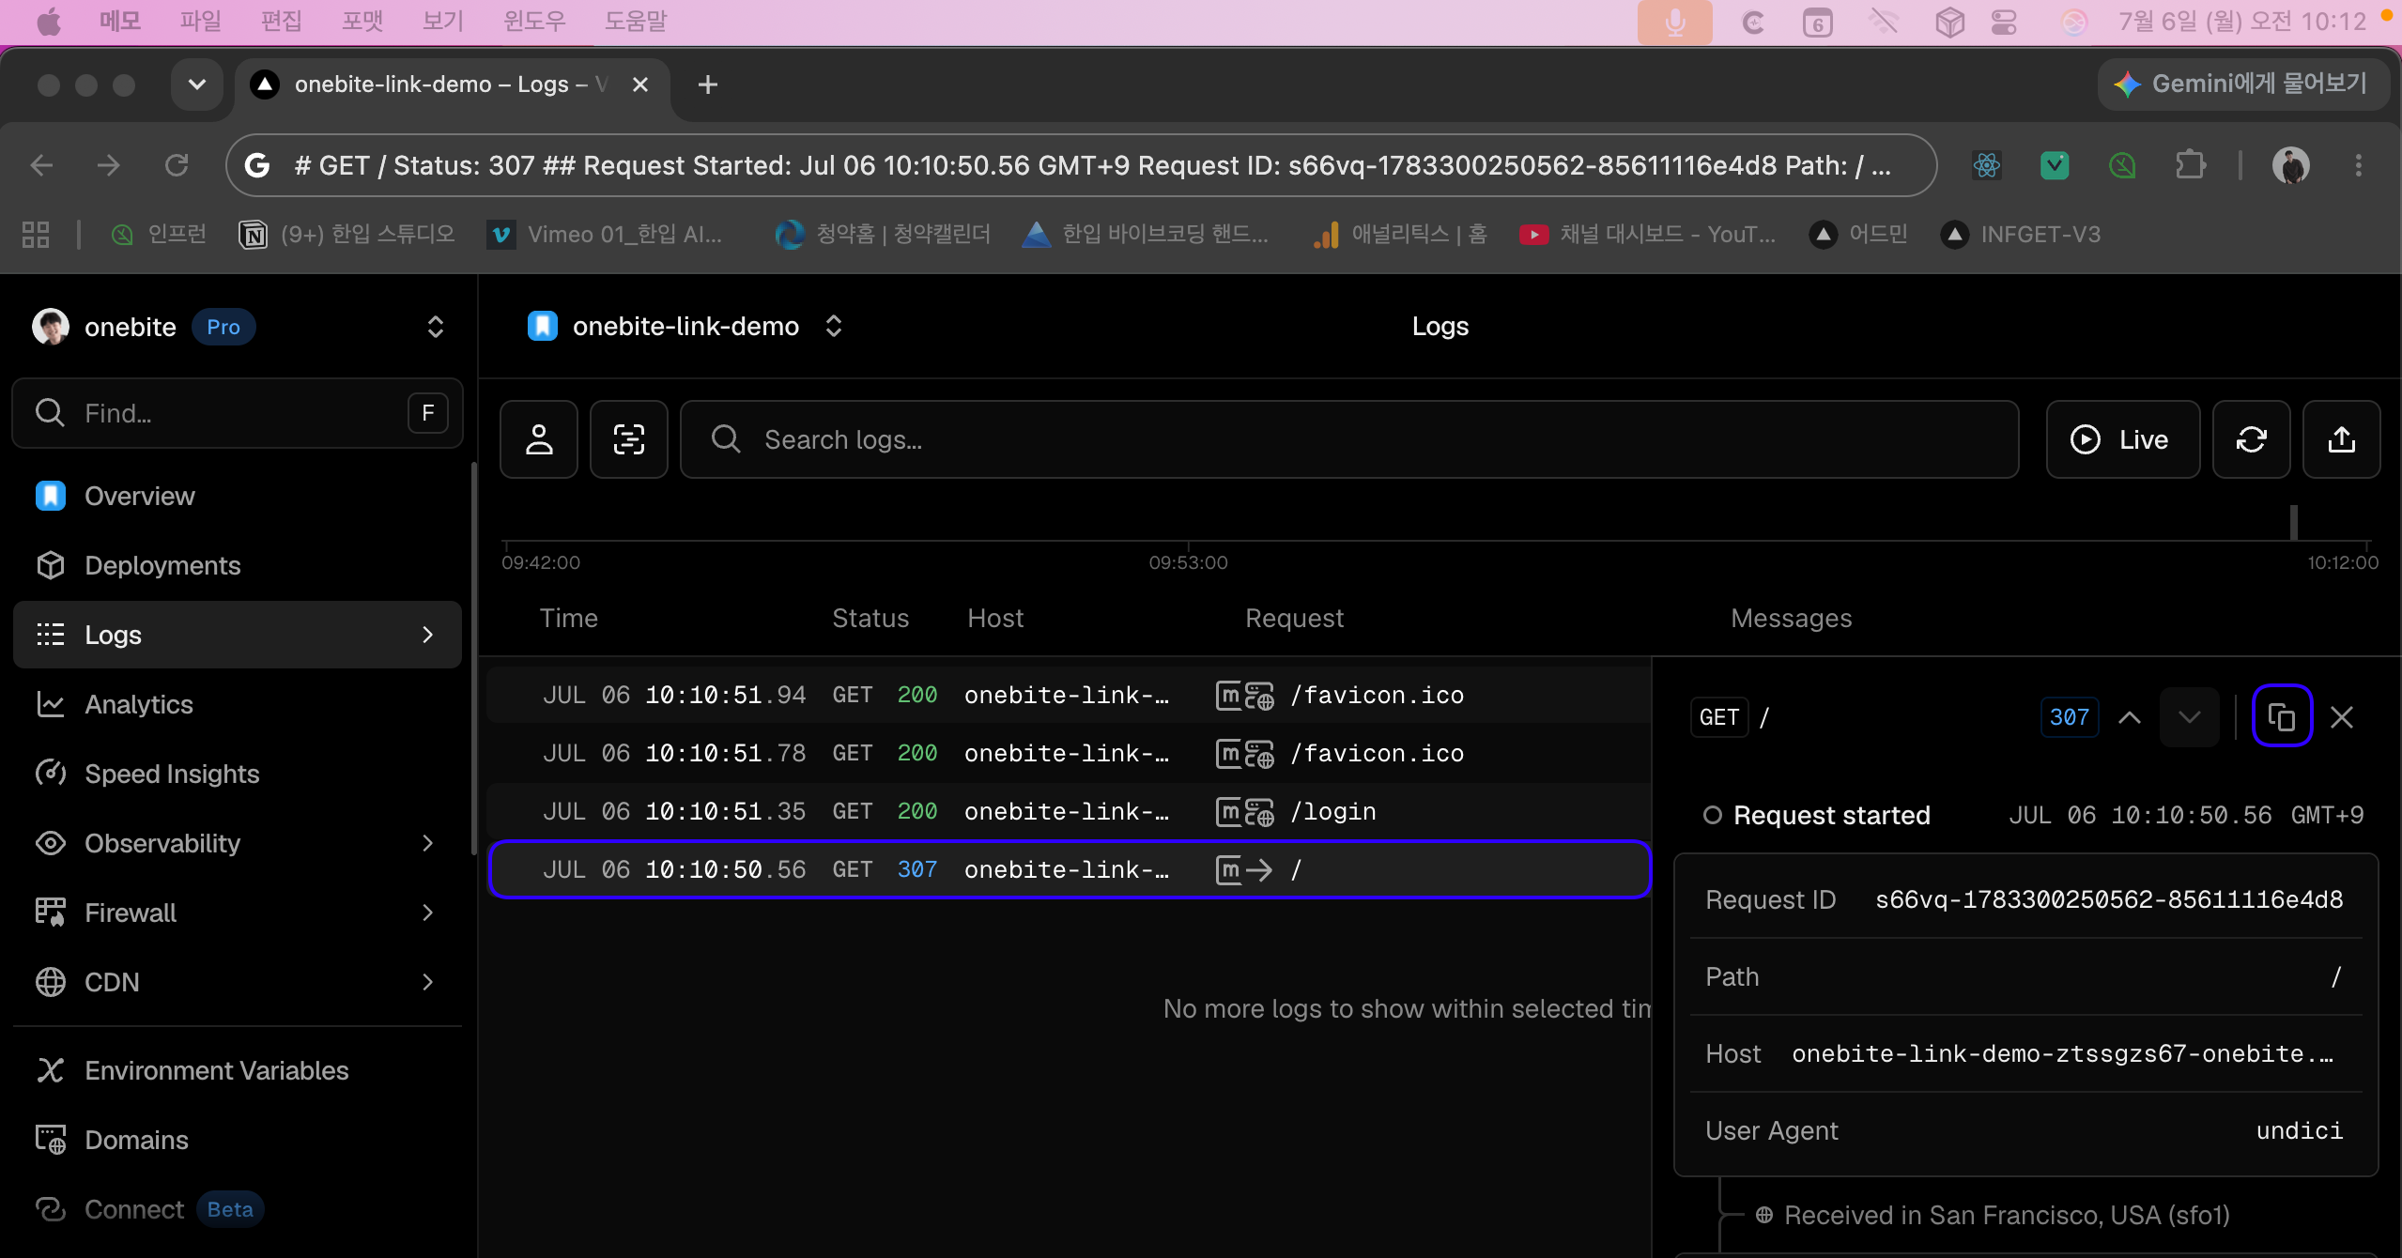Expand the CDN submenu
The height and width of the screenshot is (1258, 2402).
click(x=428, y=982)
